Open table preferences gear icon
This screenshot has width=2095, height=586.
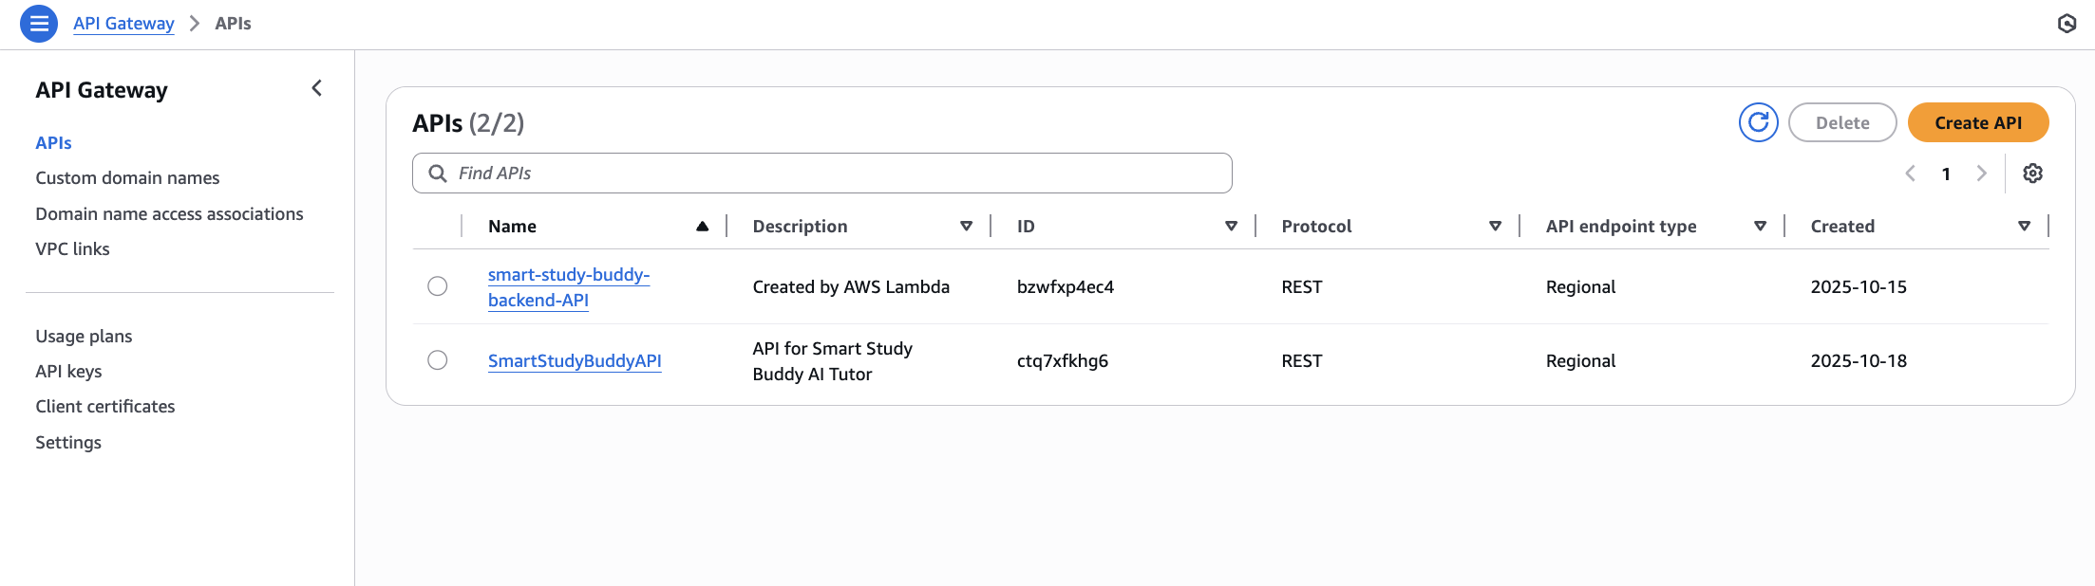click(x=2032, y=174)
